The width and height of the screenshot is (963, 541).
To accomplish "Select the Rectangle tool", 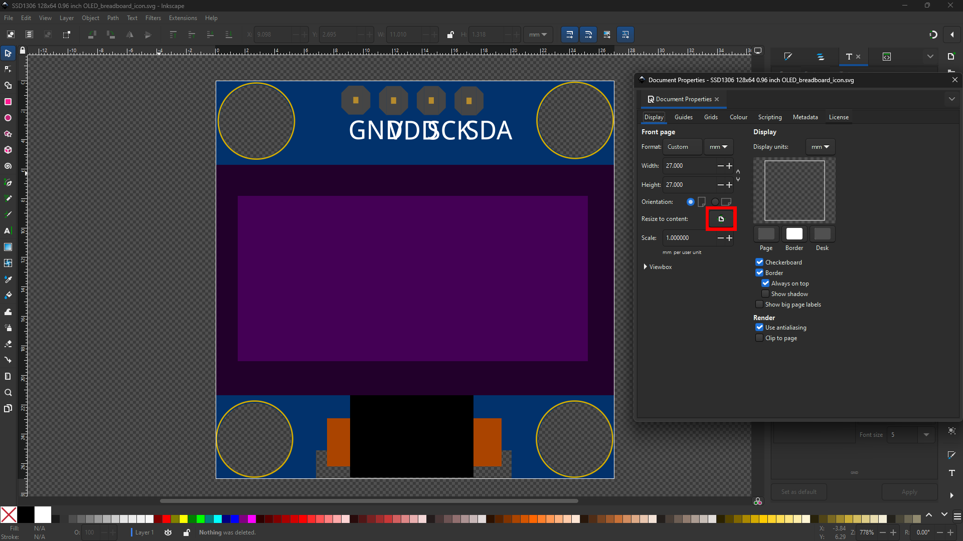I will point(8,102).
